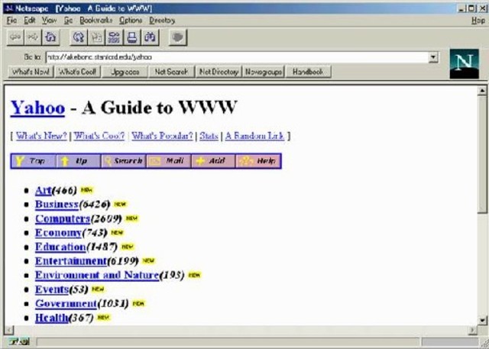
Task: Click the Yahoo Add navigation button
Action: click(213, 161)
